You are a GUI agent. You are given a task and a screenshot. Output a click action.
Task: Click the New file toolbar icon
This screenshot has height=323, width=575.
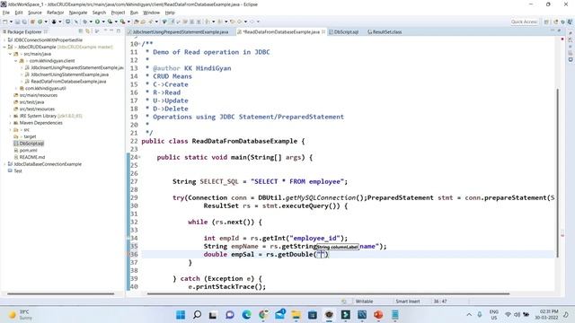coord(5,22)
